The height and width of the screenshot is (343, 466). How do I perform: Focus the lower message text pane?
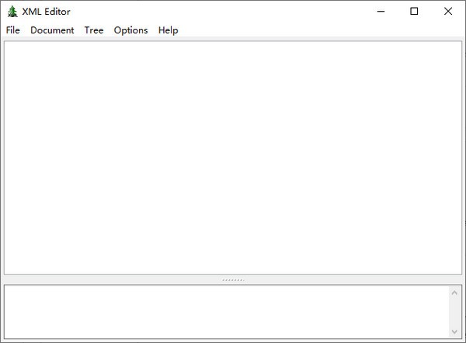click(225, 311)
